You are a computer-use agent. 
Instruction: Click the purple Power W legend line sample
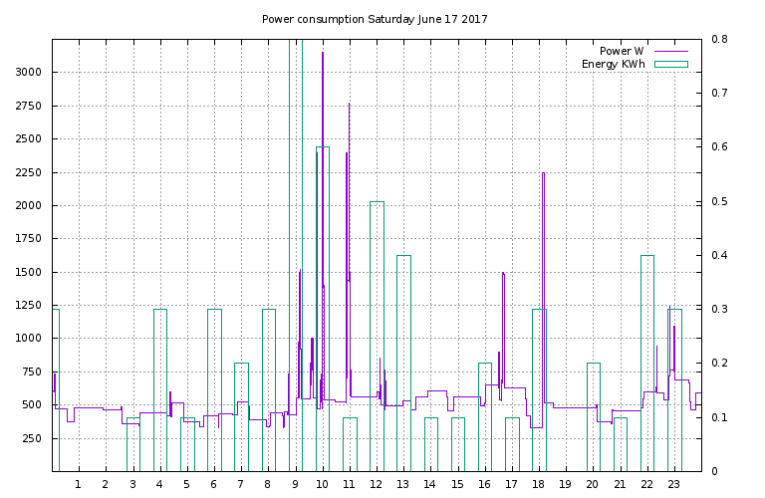pos(670,51)
